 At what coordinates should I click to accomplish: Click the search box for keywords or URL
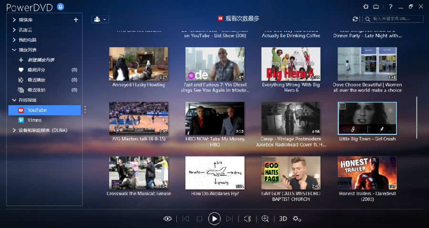tap(393, 19)
